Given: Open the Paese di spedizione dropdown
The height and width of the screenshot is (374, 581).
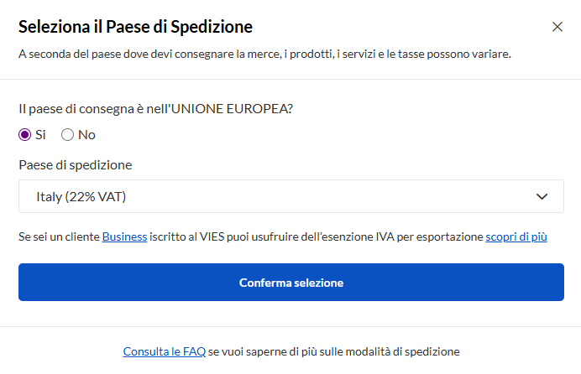Looking at the screenshot, I should (x=290, y=196).
